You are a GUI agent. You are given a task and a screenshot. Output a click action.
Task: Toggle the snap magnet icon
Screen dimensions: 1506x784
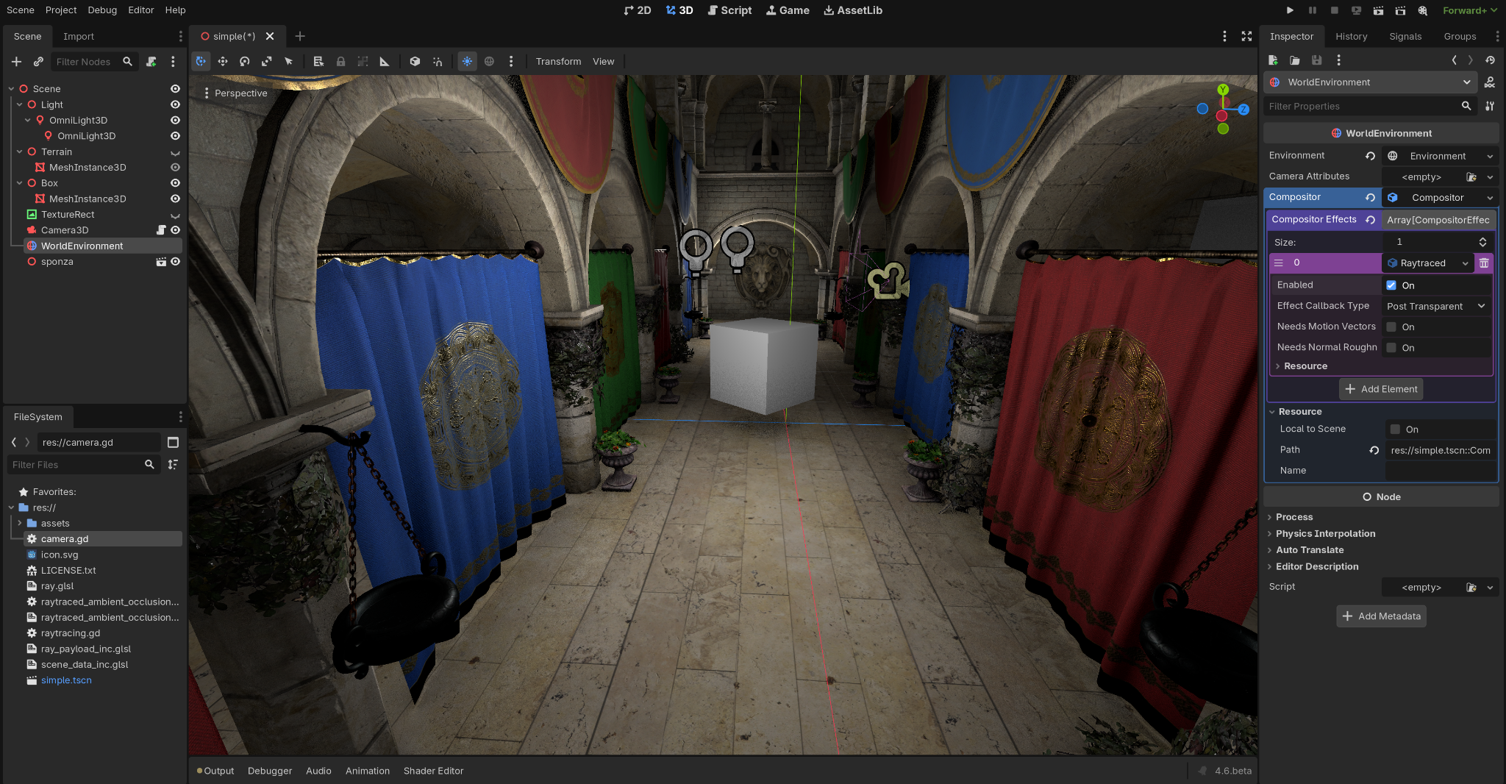(x=438, y=62)
